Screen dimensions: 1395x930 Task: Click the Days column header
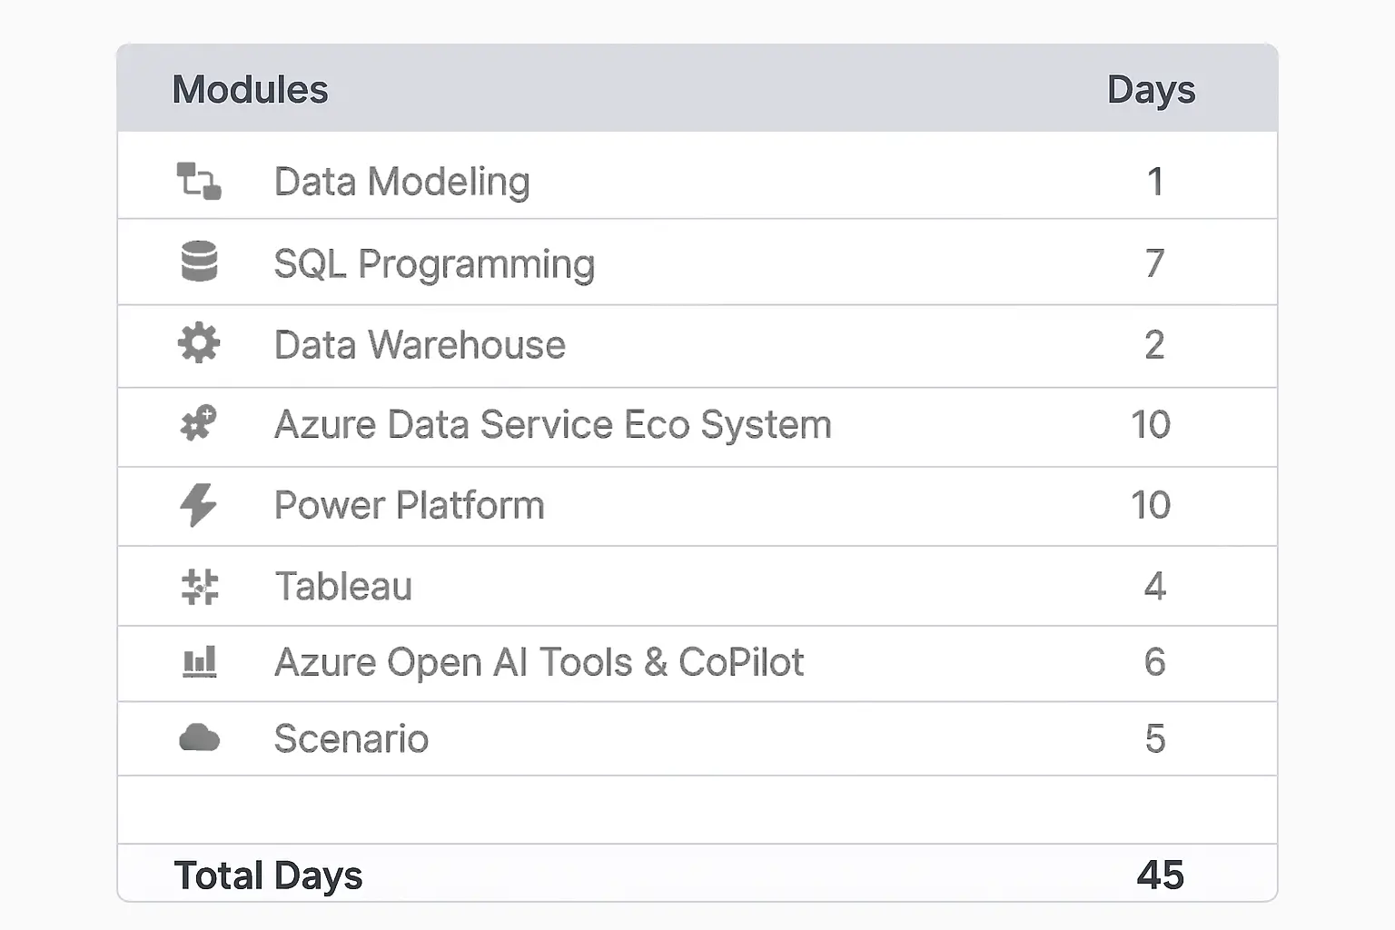[1151, 90]
